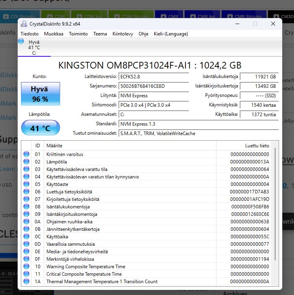This screenshot has height=295, width=294.
Task: Click status orb of Käyttöaste row
Action: 26,184
